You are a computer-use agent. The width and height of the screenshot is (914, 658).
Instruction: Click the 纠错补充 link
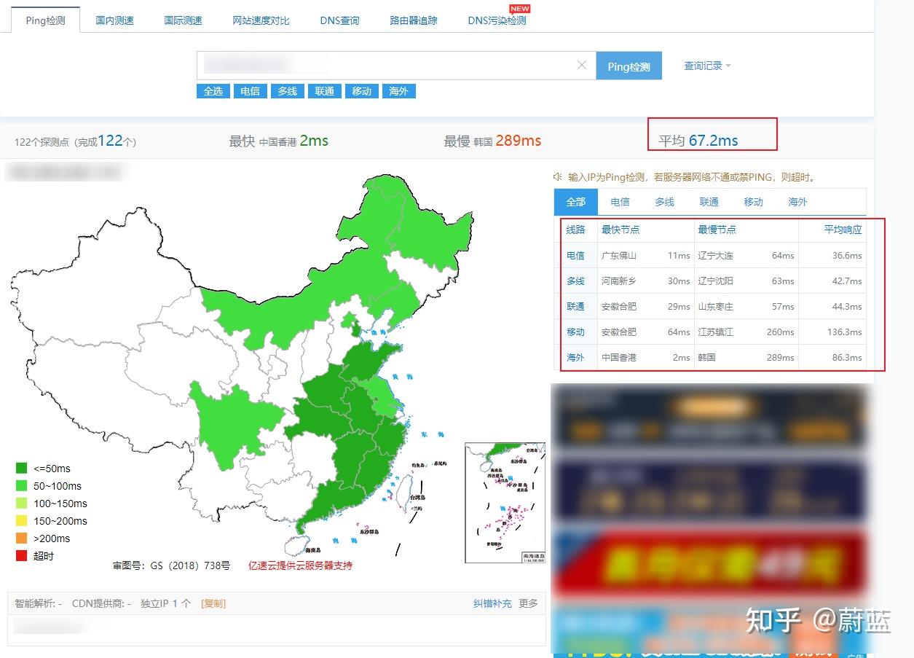point(492,604)
